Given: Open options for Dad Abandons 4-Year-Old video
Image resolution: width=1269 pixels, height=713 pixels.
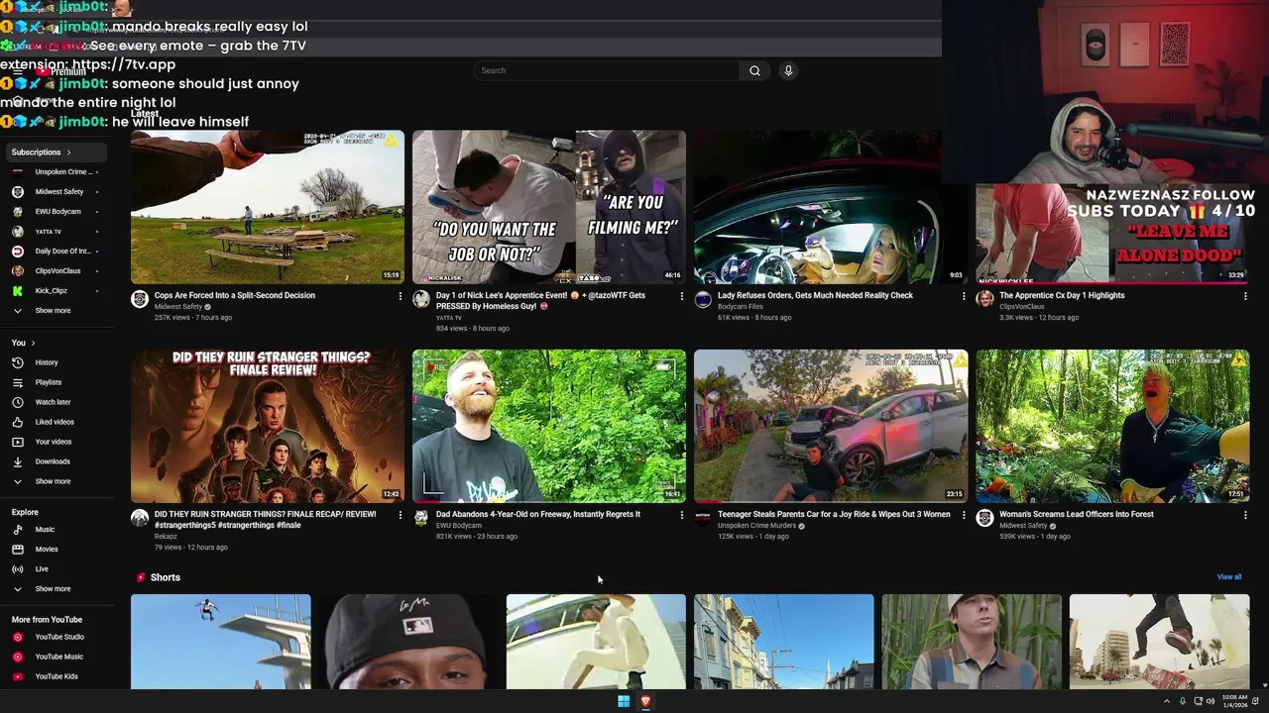Looking at the screenshot, I should tap(682, 515).
